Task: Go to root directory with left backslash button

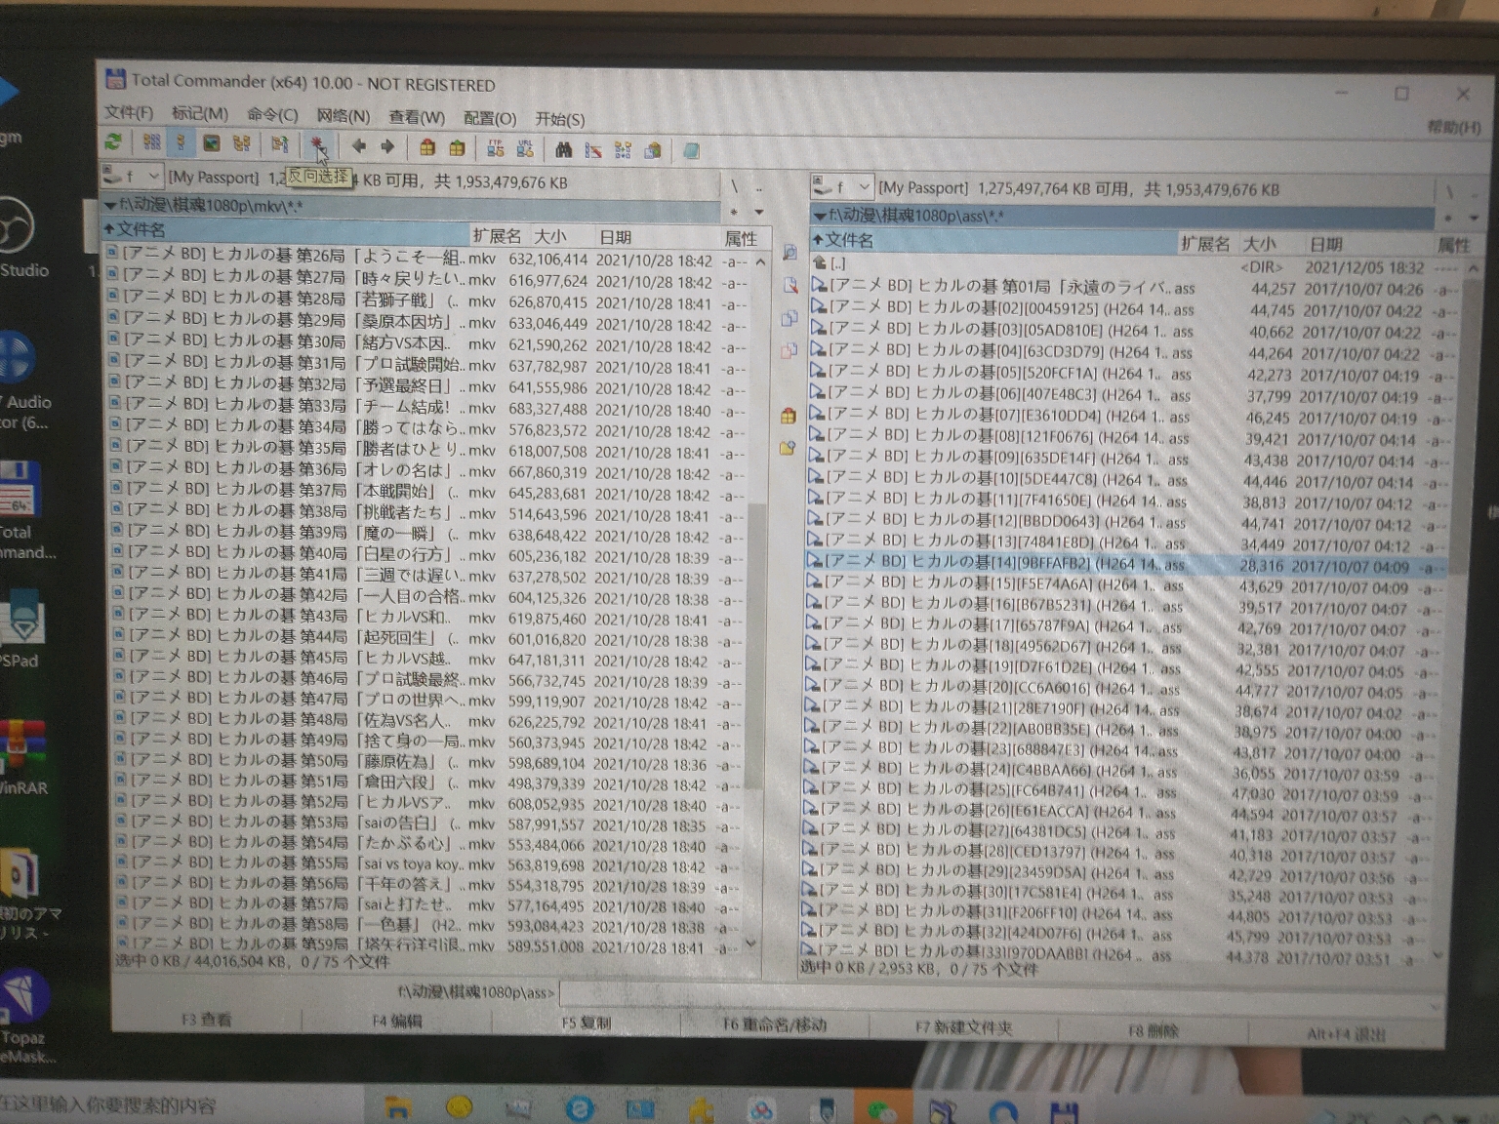Action: point(733,186)
